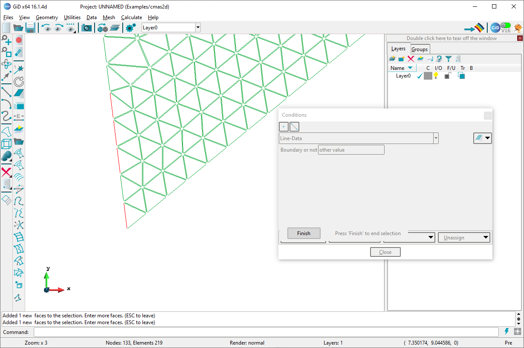Click the point entity icon in Conditions

tap(284, 127)
